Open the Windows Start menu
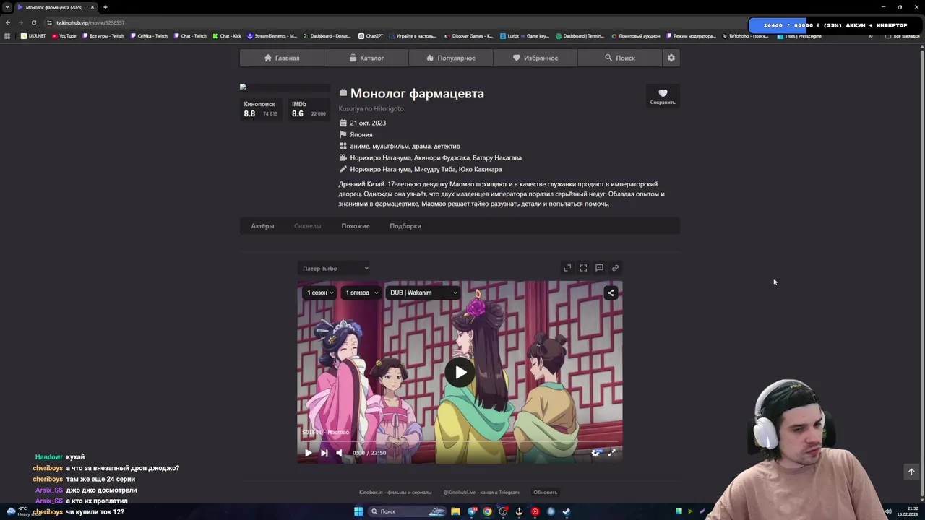Image resolution: width=925 pixels, height=520 pixels. pyautogui.click(x=358, y=511)
